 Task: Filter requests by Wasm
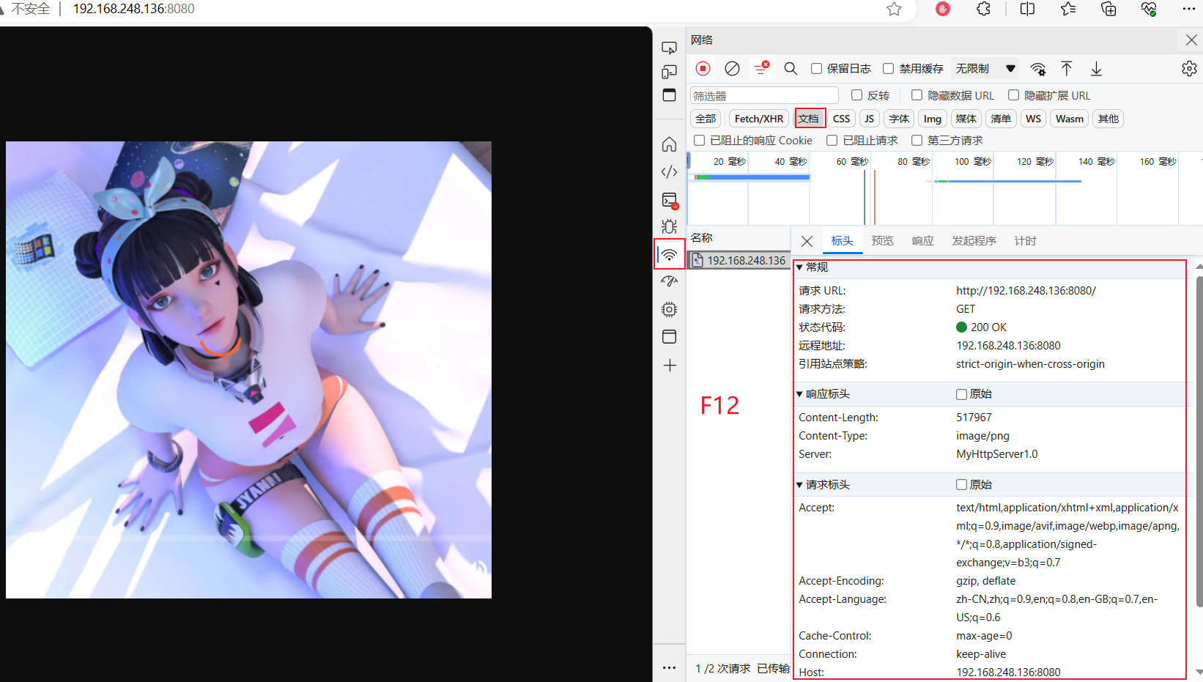click(1070, 119)
